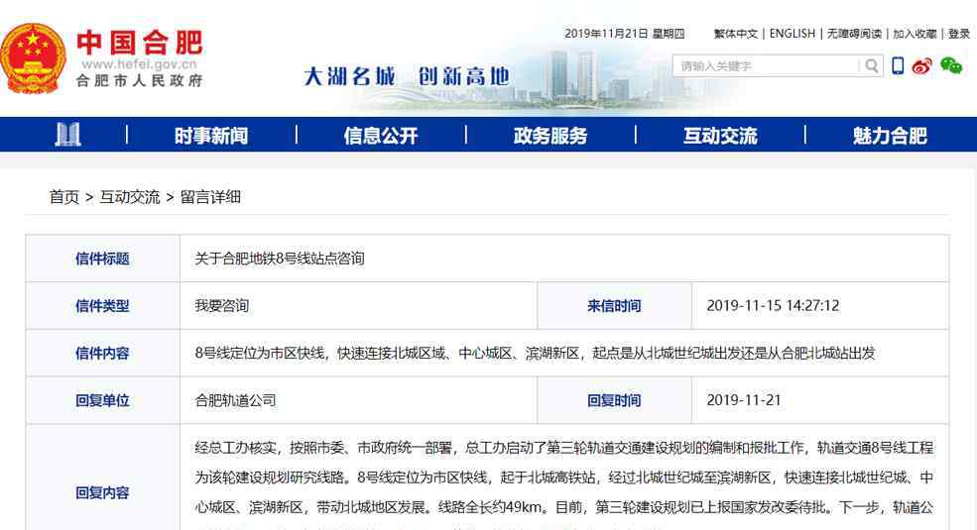Click the 信件内容 label cell
This screenshot has height=530, width=977.
103,353
